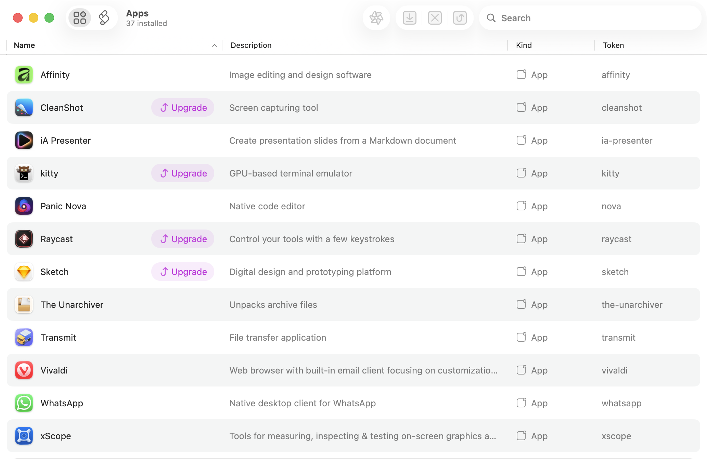Upgrade the kitty terminal
Image resolution: width=707 pixels, height=459 pixels.
coord(183,173)
